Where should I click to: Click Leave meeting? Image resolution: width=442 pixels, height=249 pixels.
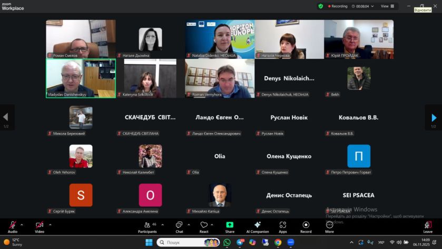pos(428,227)
